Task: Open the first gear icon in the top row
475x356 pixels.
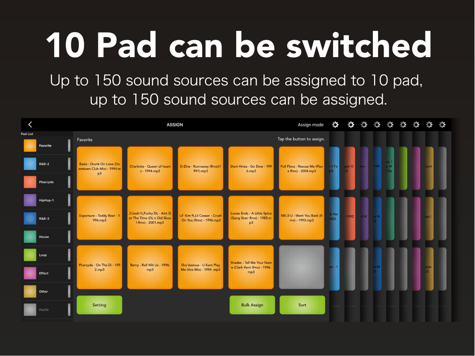Action: coord(335,125)
